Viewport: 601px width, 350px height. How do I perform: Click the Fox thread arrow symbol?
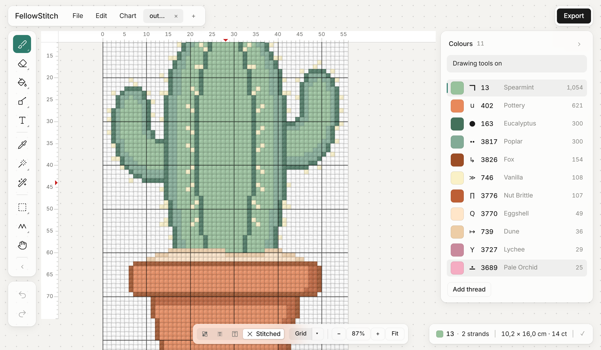pos(472,160)
